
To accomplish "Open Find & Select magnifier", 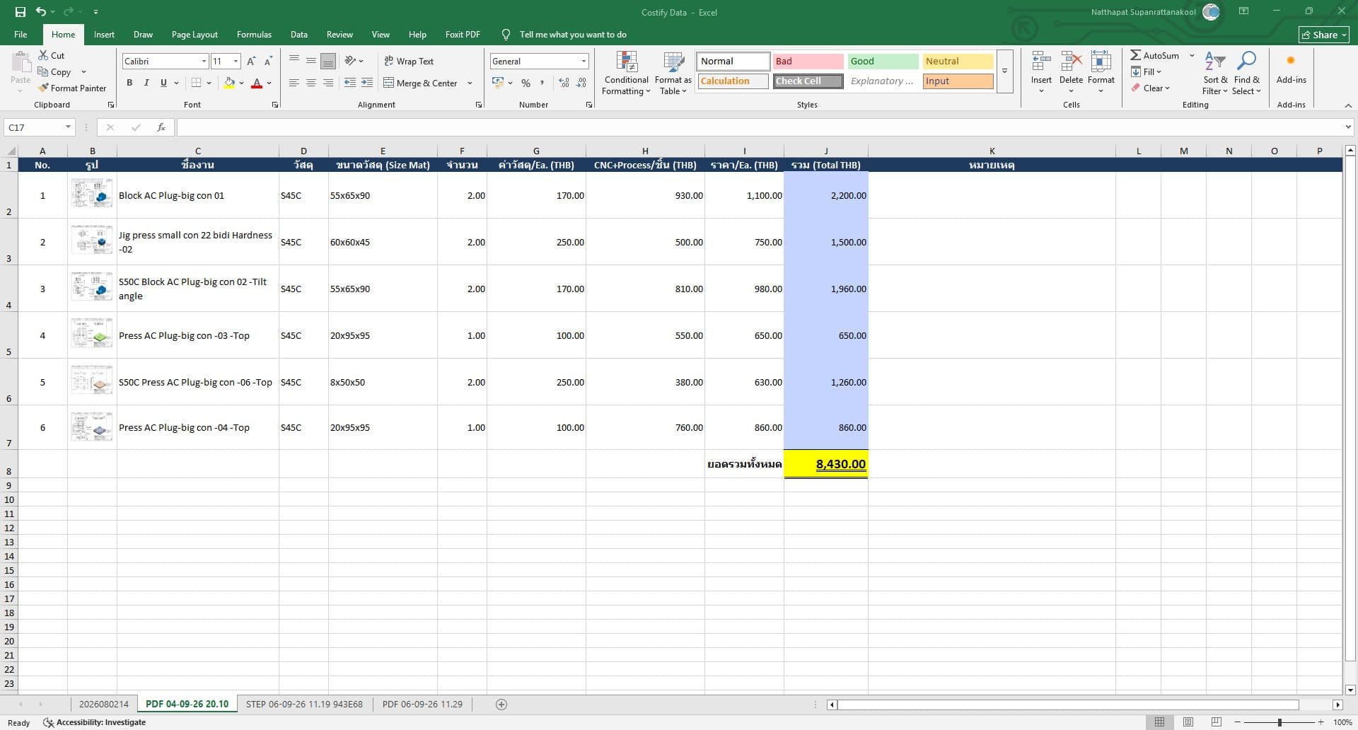I will [1246, 73].
